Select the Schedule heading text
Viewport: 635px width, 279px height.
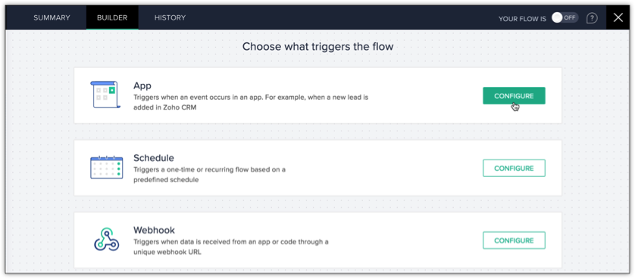[x=154, y=158]
